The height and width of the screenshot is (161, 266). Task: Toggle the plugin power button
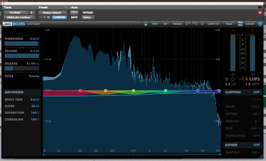point(260,24)
